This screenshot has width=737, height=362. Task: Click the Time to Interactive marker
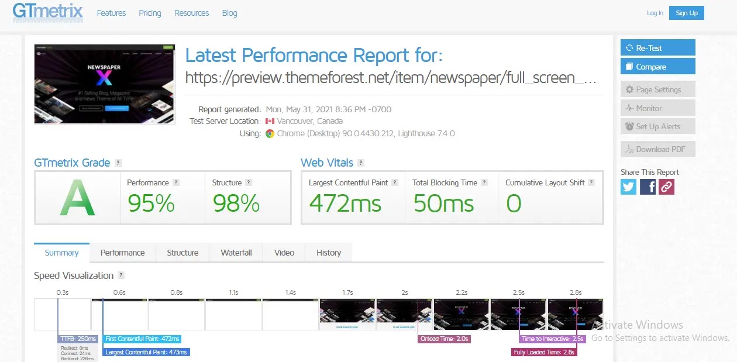[x=552, y=339]
